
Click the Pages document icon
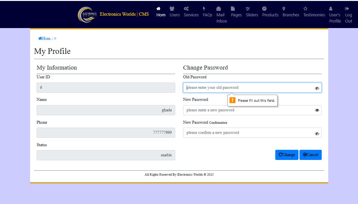233,9
